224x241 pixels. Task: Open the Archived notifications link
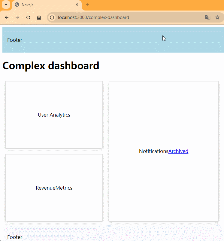(x=178, y=151)
